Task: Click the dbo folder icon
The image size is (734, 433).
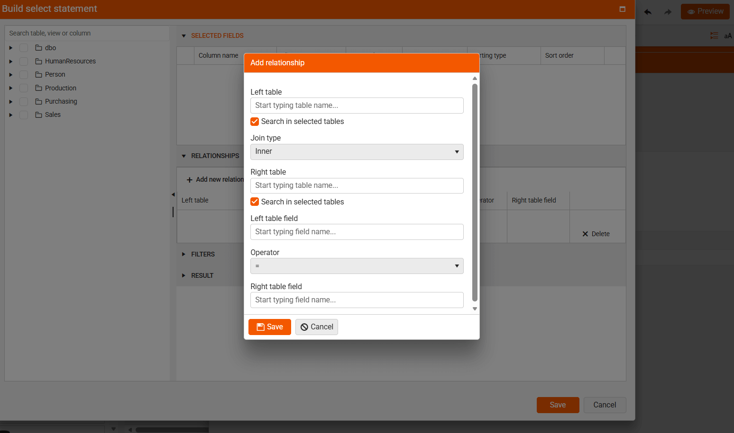Action: tap(39, 48)
